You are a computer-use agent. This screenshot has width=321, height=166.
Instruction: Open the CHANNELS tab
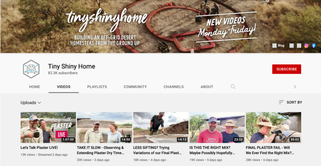(174, 87)
